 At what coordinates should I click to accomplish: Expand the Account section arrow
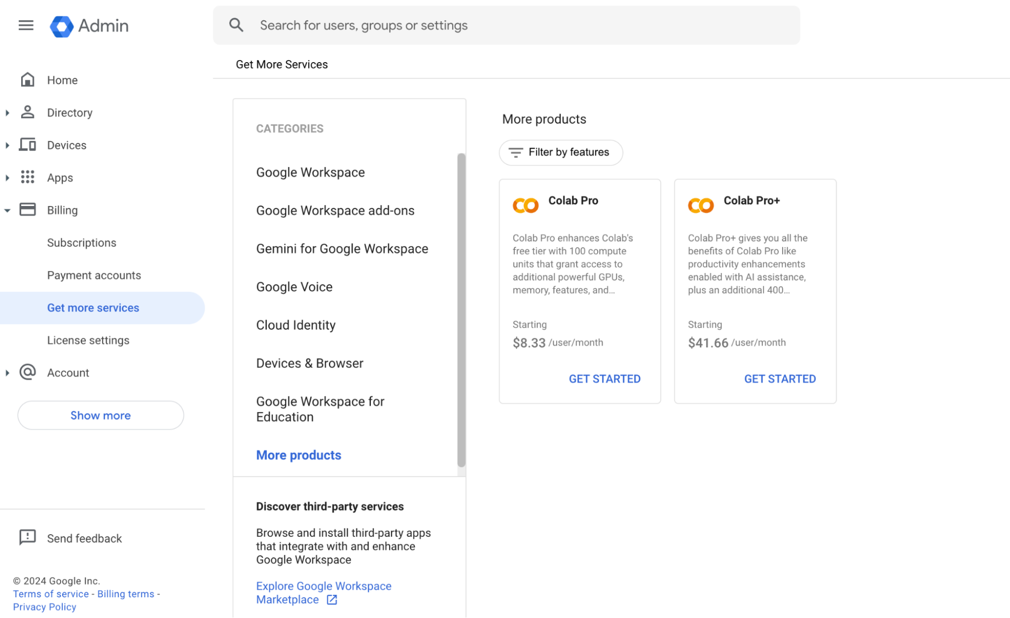pyautogui.click(x=7, y=373)
